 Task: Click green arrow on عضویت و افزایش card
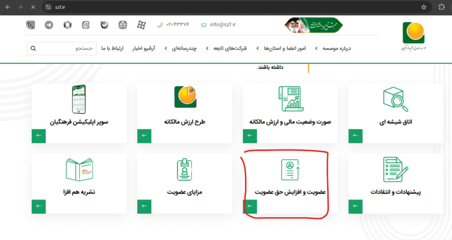[250, 207]
